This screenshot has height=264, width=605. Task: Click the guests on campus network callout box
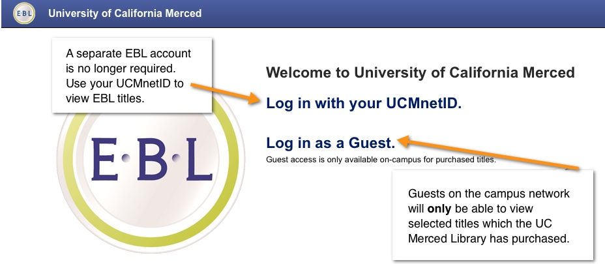tap(493, 214)
